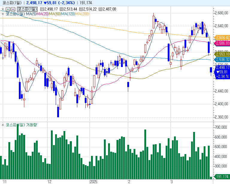Click the 저 low price badge icon

pyautogui.click(x=100, y=9)
